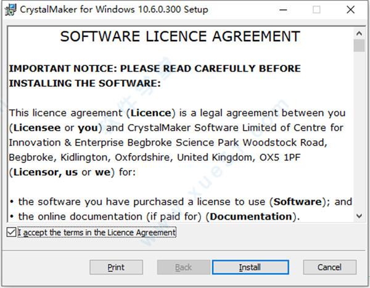This screenshot has width=370, height=288.
Task: Click the Cancel button
Action: (x=330, y=267)
